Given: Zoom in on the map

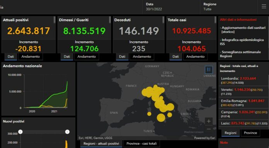Looking at the screenshot, I should (x=209, y=121).
